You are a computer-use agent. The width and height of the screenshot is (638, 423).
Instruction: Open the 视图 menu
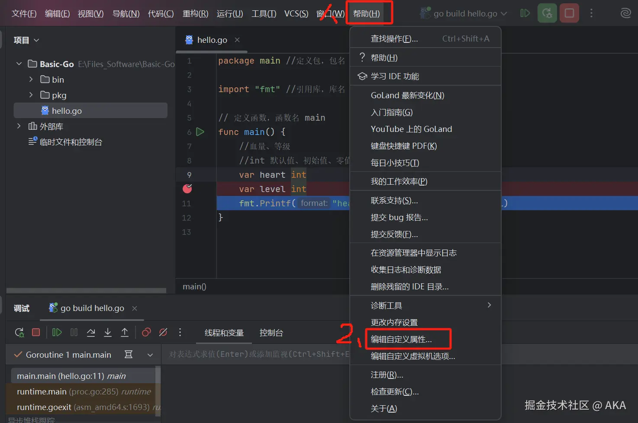90,13
